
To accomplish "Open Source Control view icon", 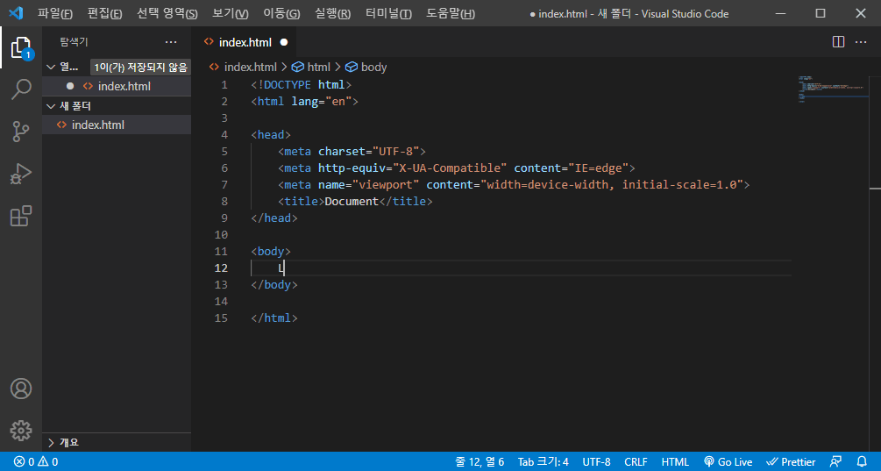I will pos(21,132).
